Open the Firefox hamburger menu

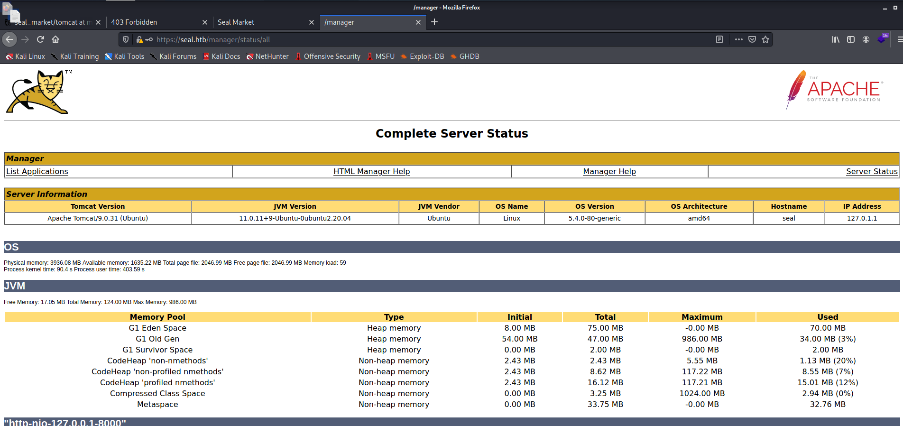899,39
